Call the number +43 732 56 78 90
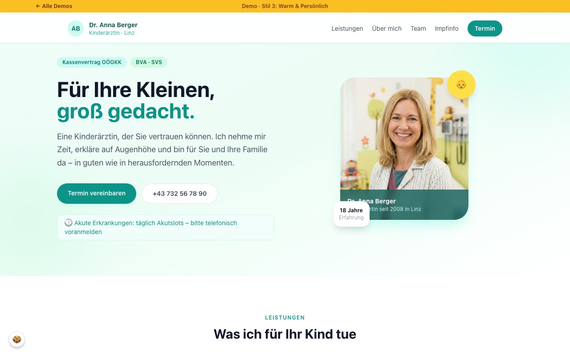The image size is (570, 356). tap(179, 194)
